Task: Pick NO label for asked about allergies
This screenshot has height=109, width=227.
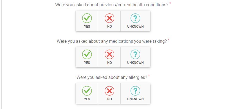Action: click(109, 99)
